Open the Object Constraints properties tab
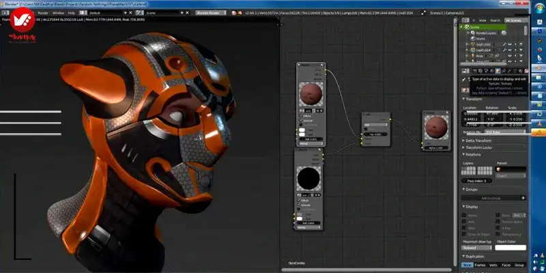Viewport: 546px width, 273px height. click(x=504, y=71)
